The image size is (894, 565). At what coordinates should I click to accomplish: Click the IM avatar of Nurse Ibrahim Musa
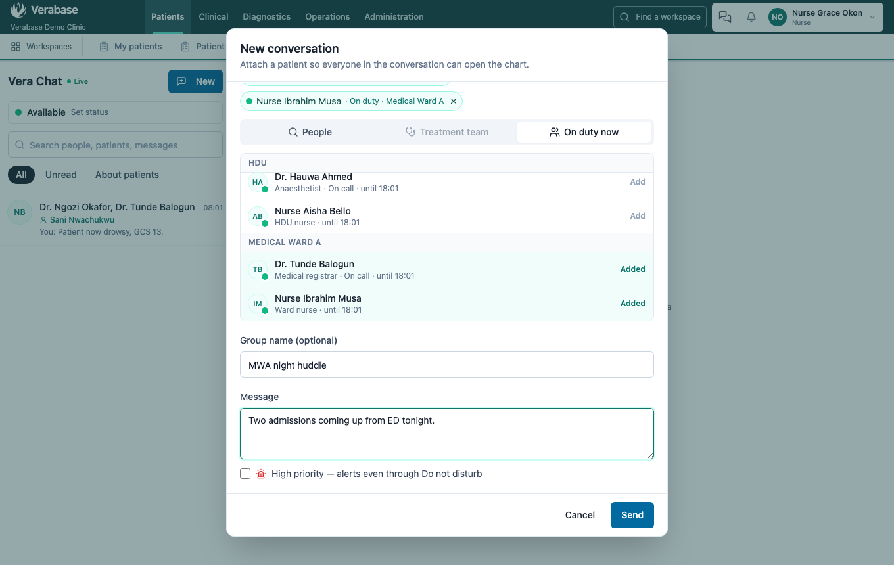pyautogui.click(x=258, y=304)
